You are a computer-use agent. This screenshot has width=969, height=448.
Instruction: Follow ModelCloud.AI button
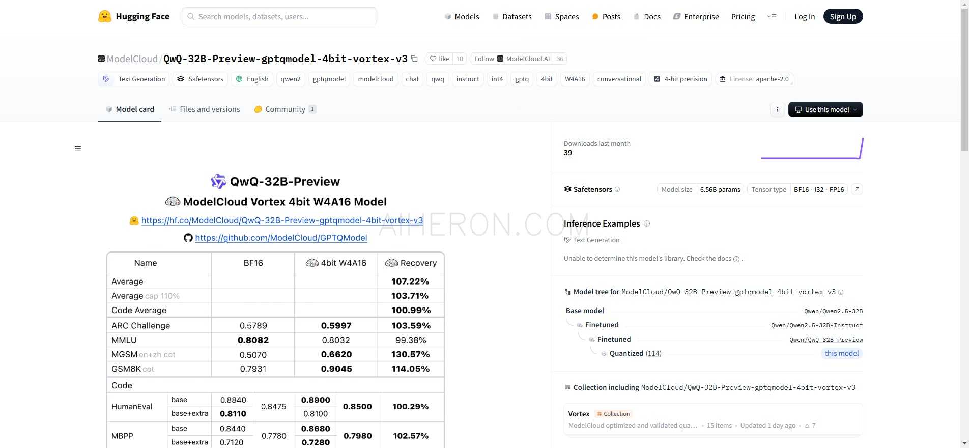(512, 59)
